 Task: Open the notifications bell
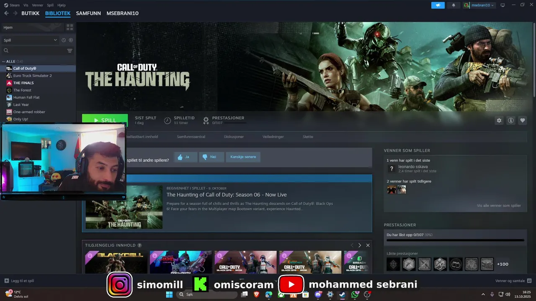click(x=453, y=5)
